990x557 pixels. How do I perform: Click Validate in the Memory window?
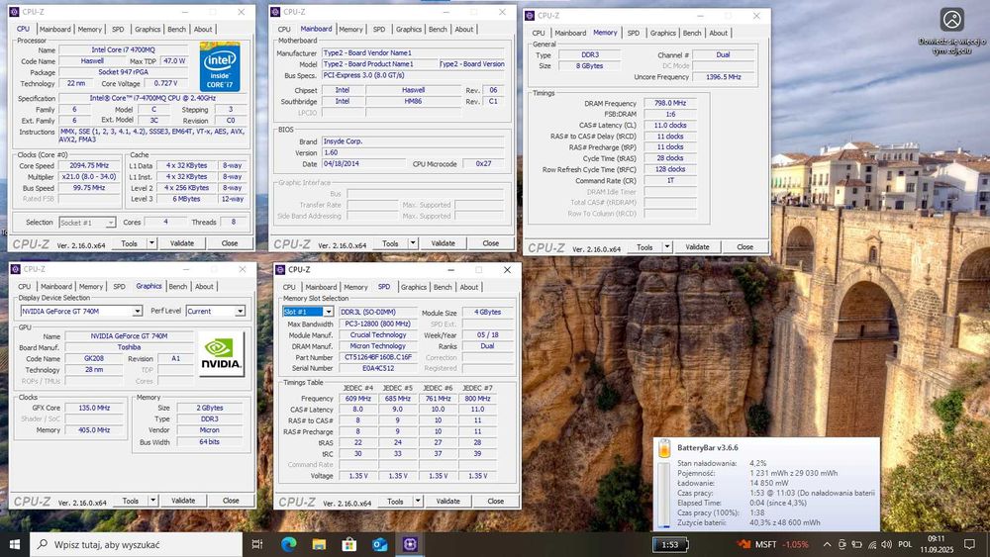pos(698,246)
